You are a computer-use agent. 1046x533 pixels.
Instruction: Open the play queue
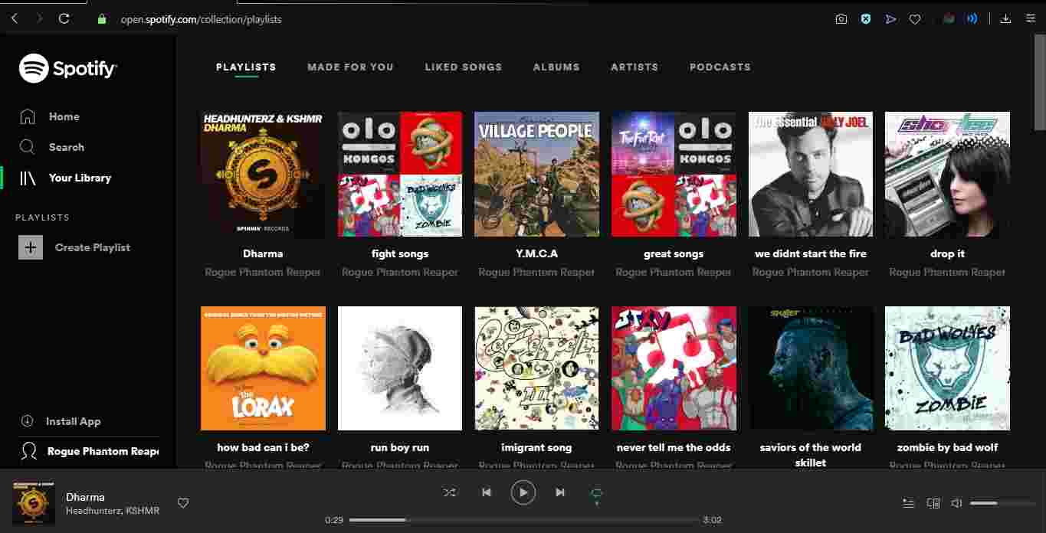point(908,503)
